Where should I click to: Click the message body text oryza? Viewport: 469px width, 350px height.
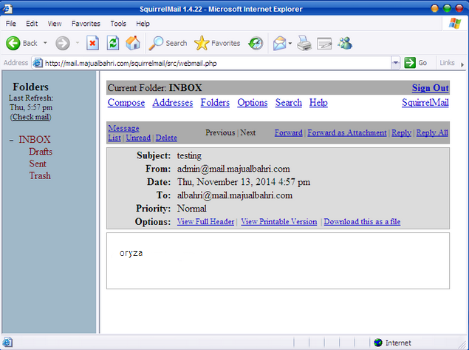pos(131,253)
